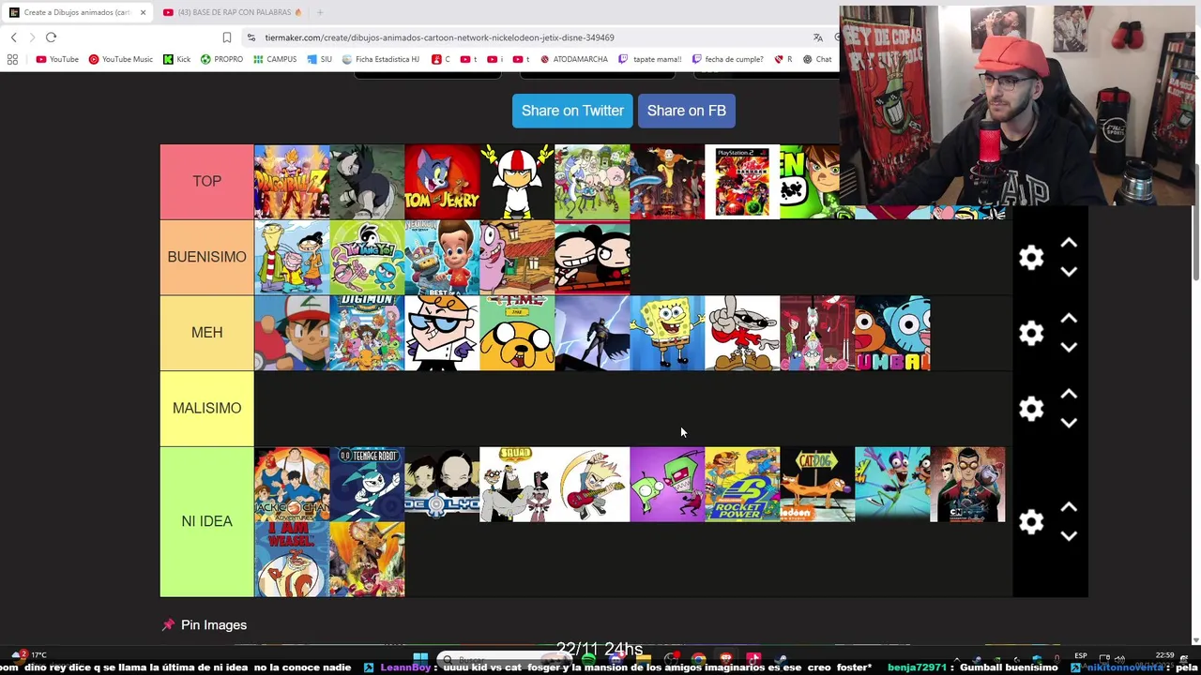Move MEH row down with arrow
Image resolution: width=1201 pixels, height=675 pixels.
[x=1069, y=348]
